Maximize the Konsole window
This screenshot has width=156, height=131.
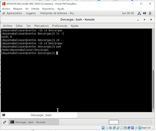[145, 20]
